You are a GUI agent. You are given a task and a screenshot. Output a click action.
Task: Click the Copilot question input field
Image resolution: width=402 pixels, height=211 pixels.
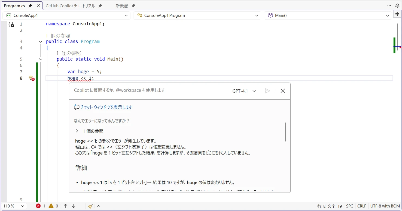(x=147, y=90)
